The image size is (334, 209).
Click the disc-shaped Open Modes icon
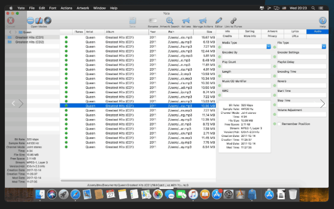pyautogui.click(x=48, y=21)
